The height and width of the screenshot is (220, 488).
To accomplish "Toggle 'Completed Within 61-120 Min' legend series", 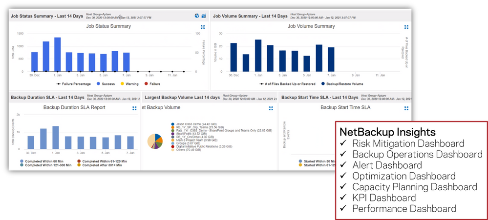I will coord(102,161).
